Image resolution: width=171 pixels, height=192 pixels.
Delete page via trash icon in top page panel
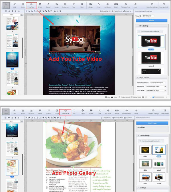(x=12, y=11)
